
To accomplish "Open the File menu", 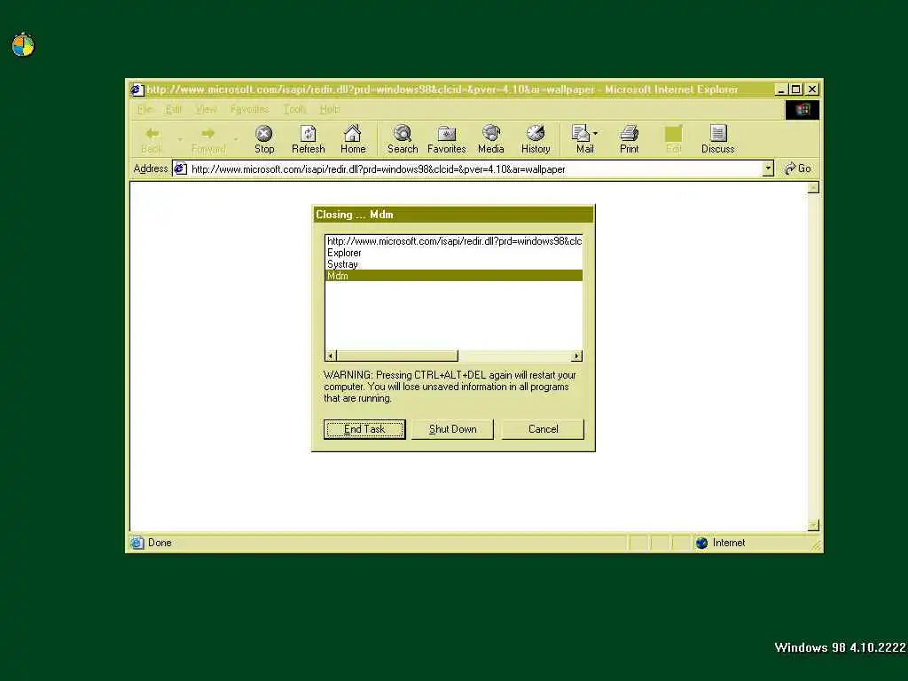I will (145, 109).
